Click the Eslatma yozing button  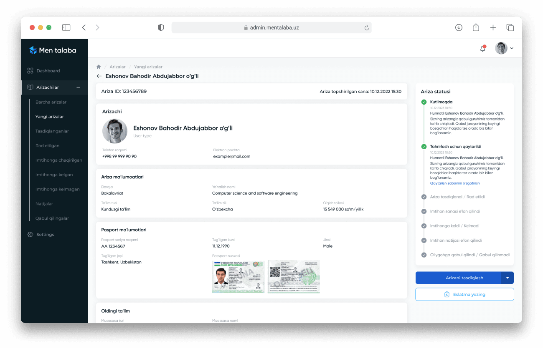point(464,294)
